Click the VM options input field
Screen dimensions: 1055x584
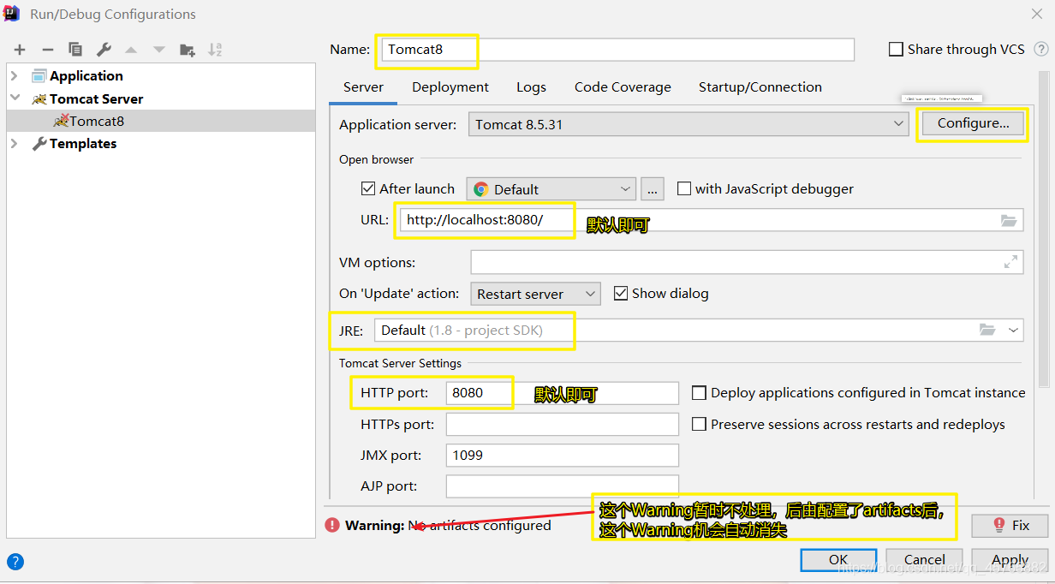click(747, 262)
